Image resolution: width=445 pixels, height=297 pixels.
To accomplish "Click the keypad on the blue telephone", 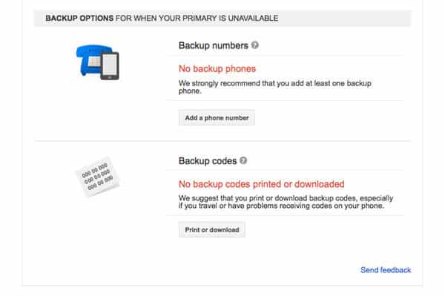I will tap(93, 61).
